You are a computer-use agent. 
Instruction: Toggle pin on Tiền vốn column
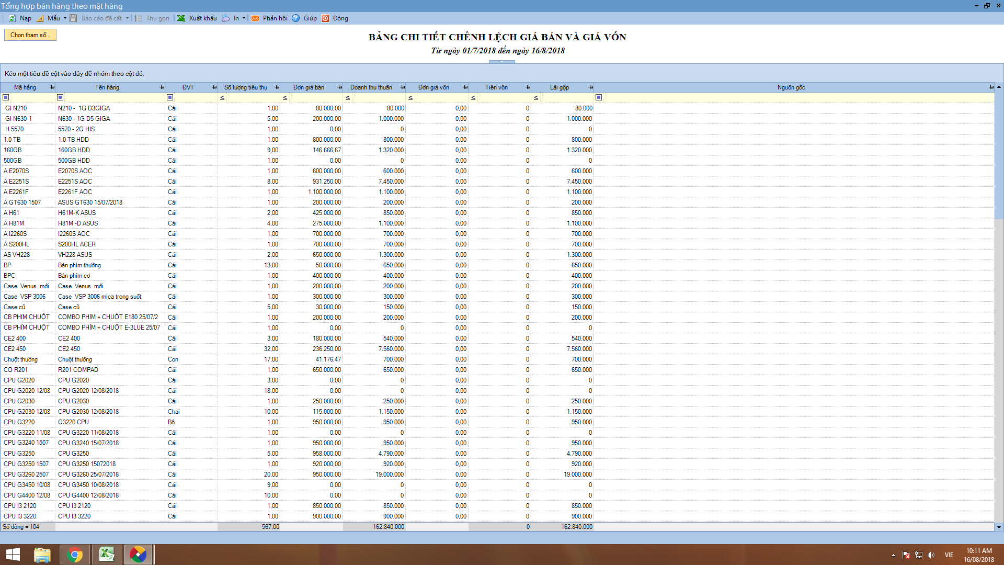528,87
